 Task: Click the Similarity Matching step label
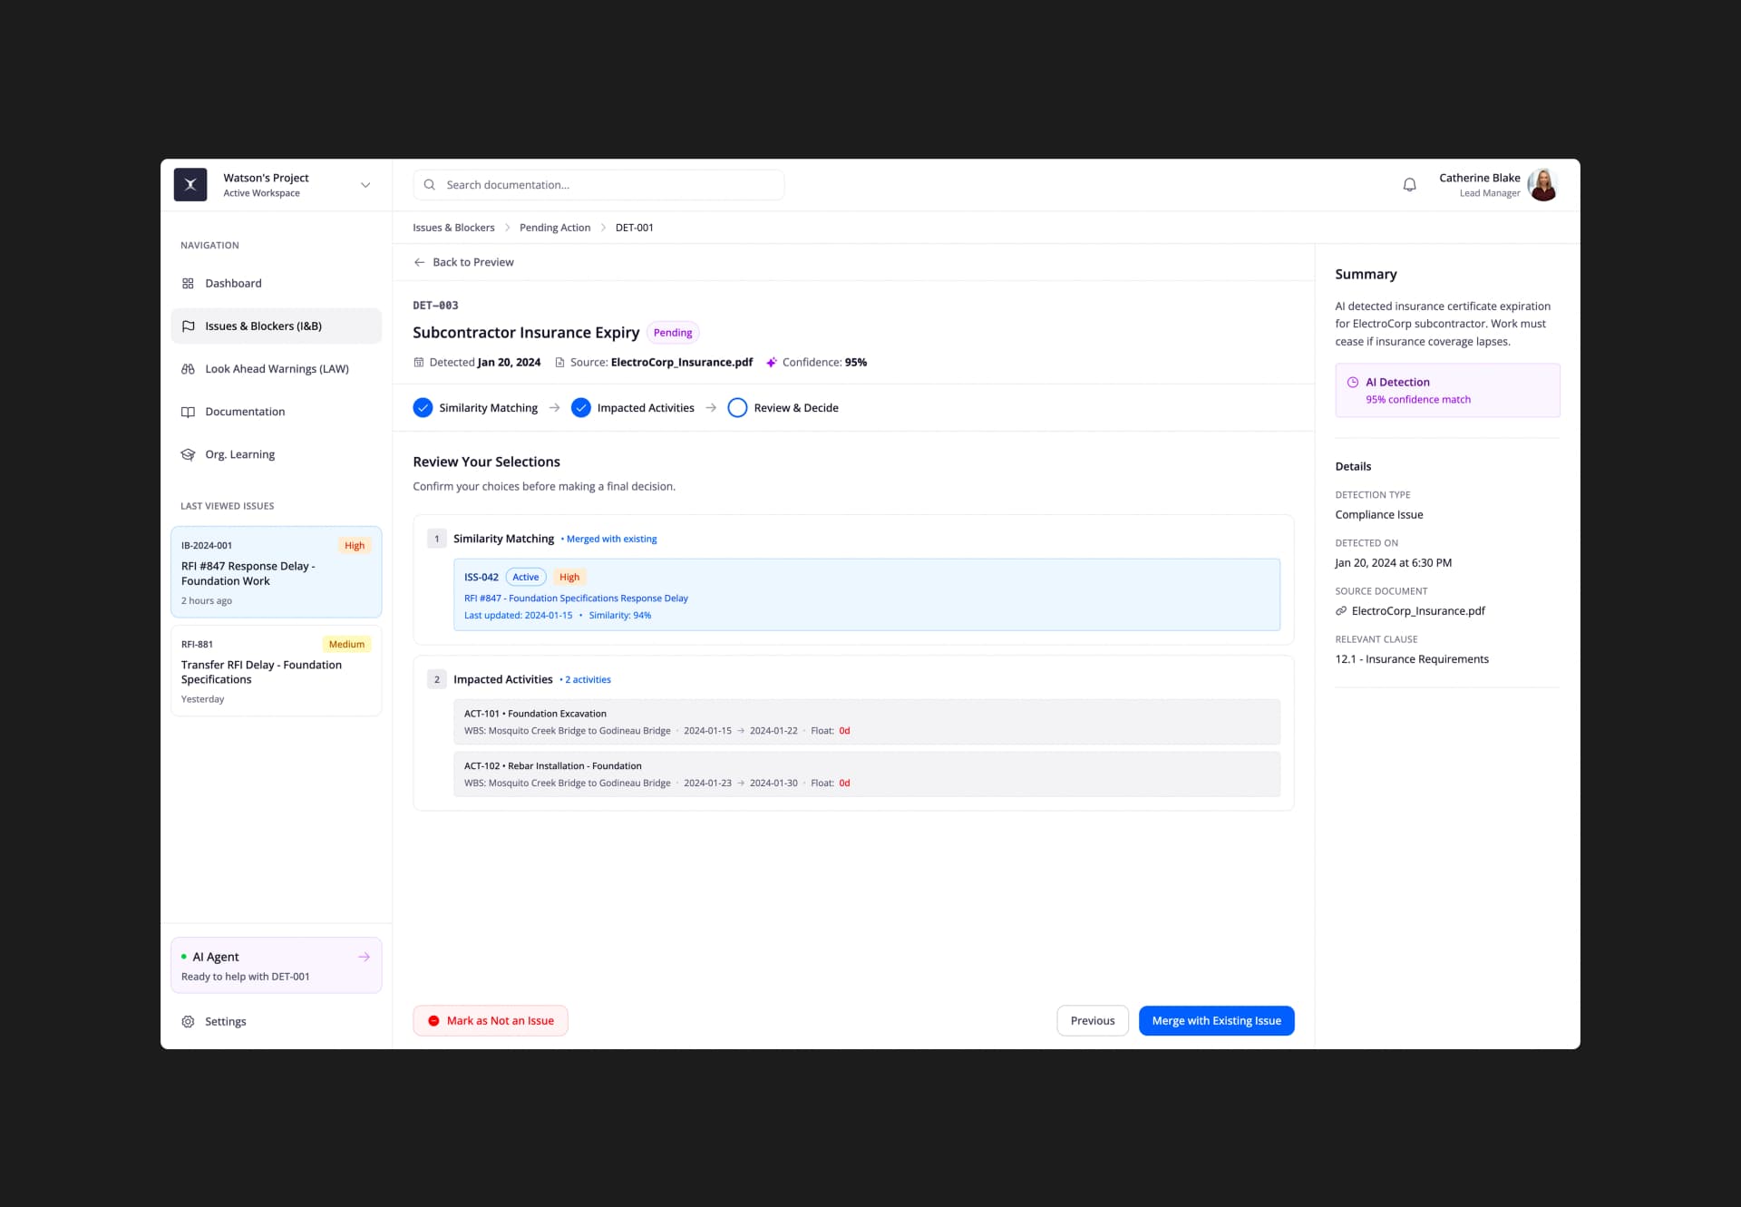tap(488, 408)
